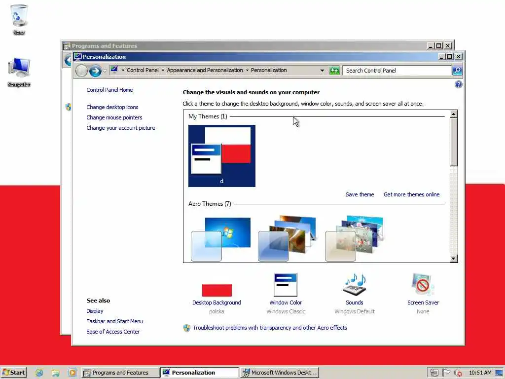Open the Recycle Bin (Kosz) desktop icon
Screen dimensions: 505x379
point(19,19)
